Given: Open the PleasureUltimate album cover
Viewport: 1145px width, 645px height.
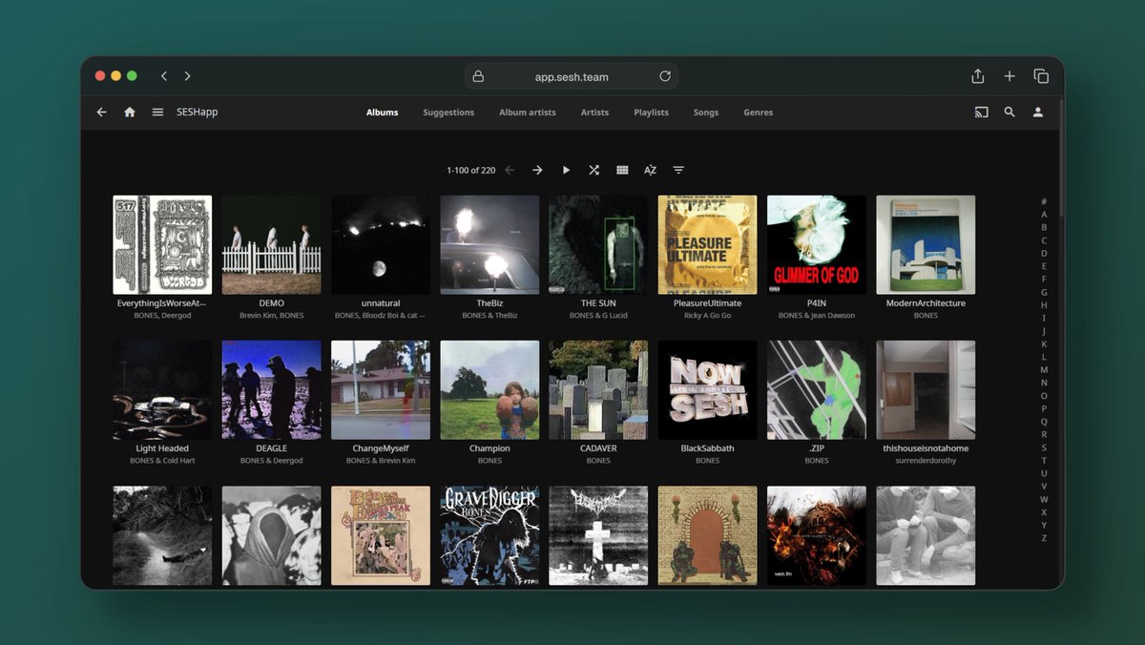Looking at the screenshot, I should tap(708, 244).
